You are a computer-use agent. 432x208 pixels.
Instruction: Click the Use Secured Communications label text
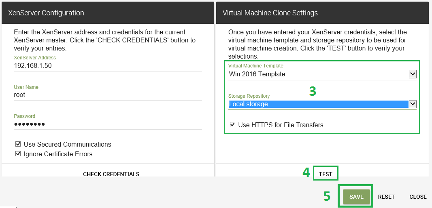pyautogui.click(x=67, y=144)
